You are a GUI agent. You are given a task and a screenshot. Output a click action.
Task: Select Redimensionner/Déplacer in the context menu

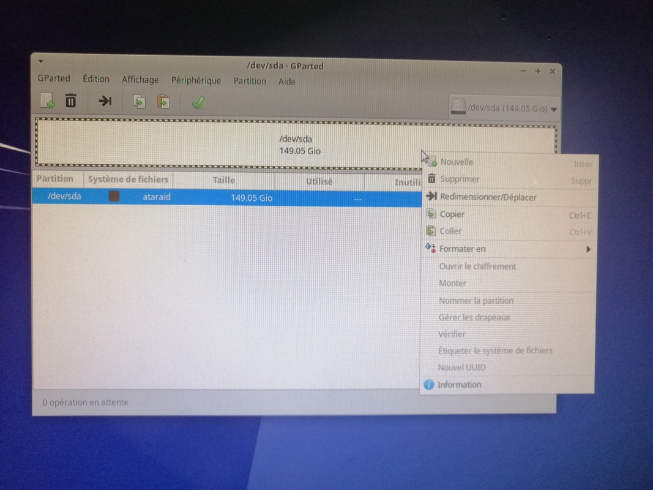click(510, 197)
